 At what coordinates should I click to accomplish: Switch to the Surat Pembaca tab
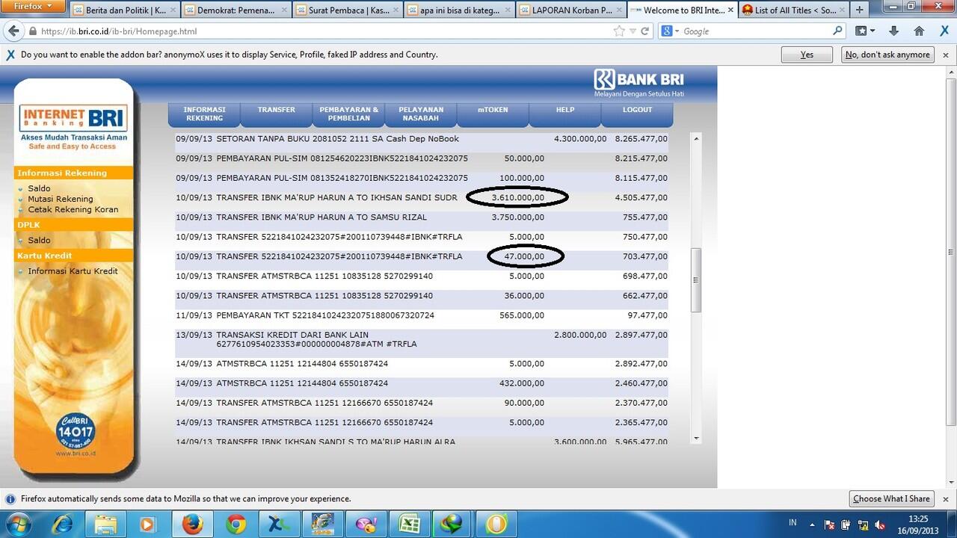click(348, 10)
